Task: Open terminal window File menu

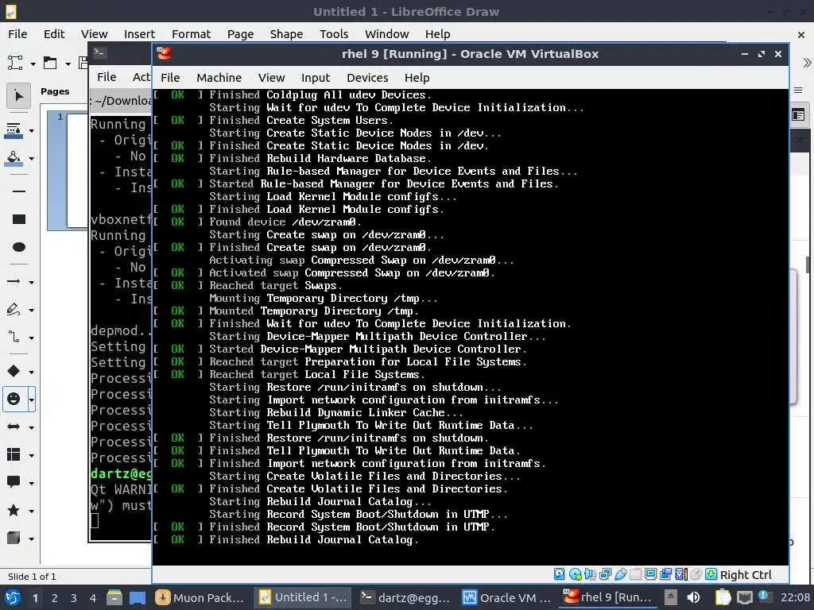Action: coord(107,77)
